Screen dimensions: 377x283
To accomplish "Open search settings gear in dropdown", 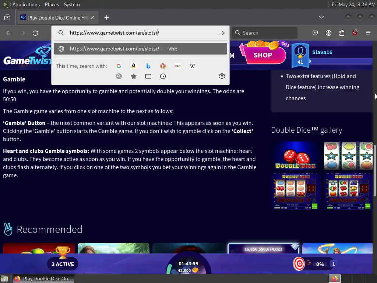I will [x=222, y=76].
